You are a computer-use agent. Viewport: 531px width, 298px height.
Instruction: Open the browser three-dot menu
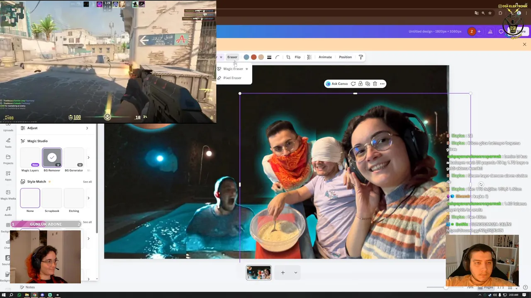coord(526,13)
